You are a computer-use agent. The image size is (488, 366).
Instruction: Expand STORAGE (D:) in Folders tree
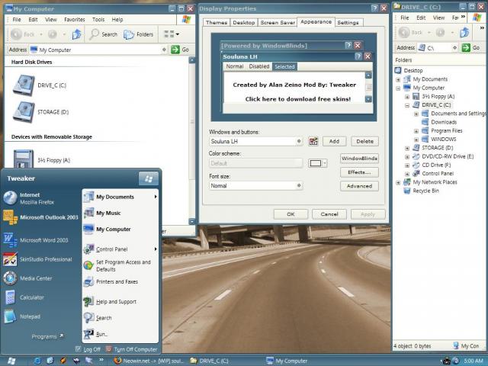(407, 148)
